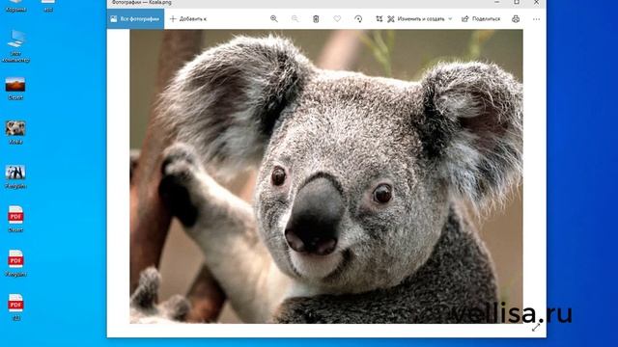Click the zoom out magnifier icon
Screen dimensions: 618x347
(x=295, y=19)
